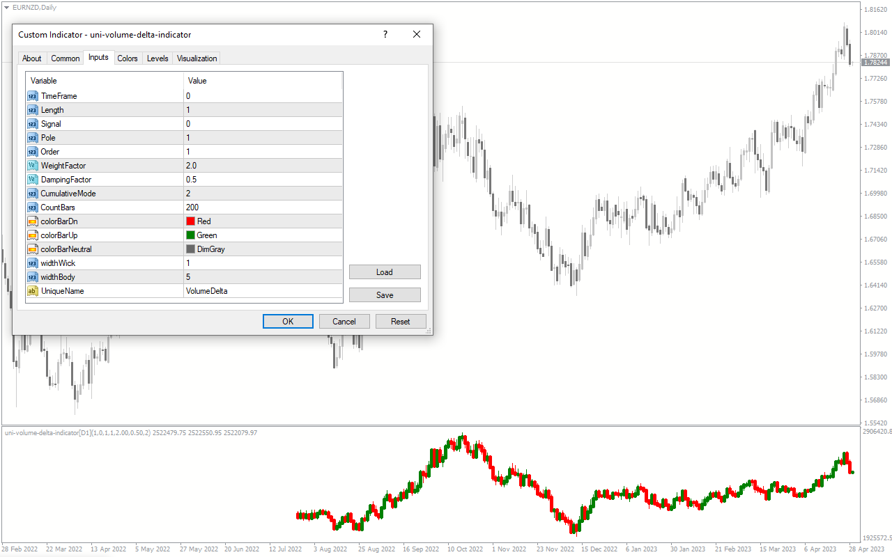Click the help question mark in dialog title
The width and height of the screenshot is (892, 557).
tap(385, 34)
